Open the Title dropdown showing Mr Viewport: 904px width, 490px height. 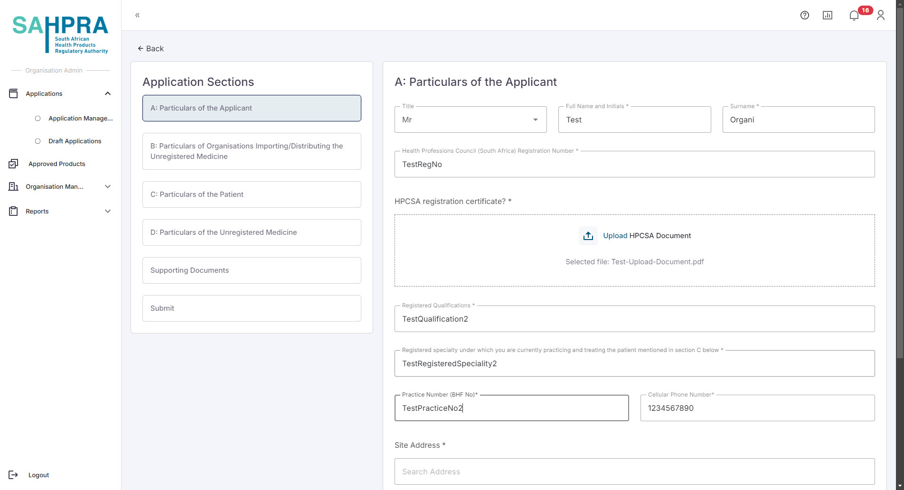coord(470,120)
